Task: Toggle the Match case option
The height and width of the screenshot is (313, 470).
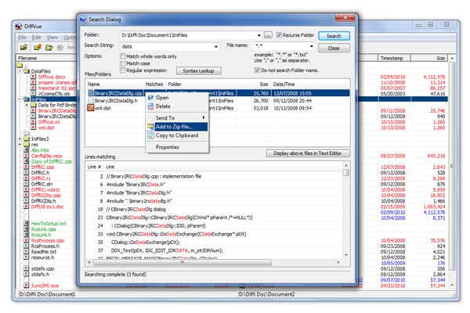Action: 121,63
